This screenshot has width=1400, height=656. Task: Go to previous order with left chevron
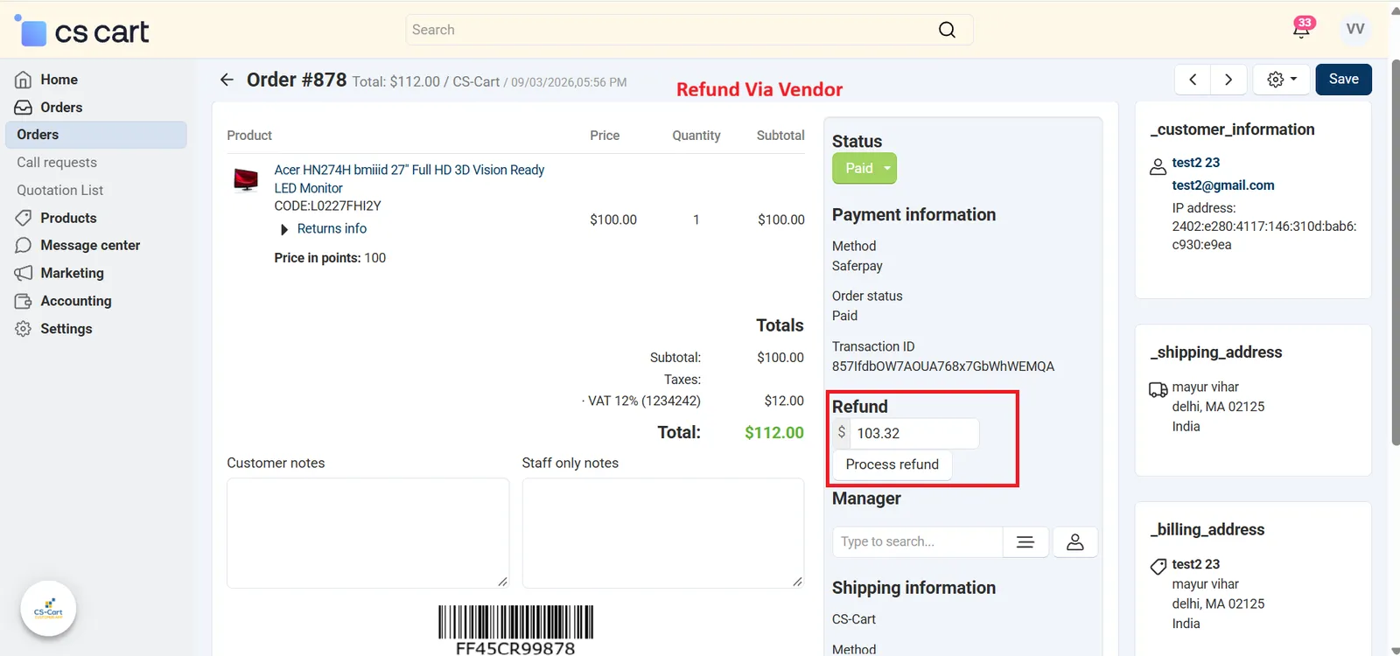pos(1193,80)
